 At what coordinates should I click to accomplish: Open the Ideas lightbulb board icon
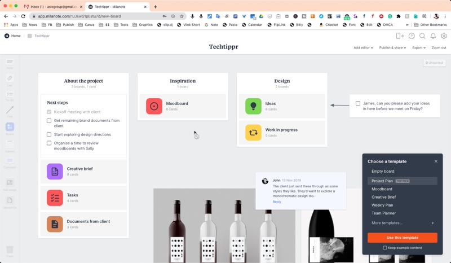coord(253,106)
